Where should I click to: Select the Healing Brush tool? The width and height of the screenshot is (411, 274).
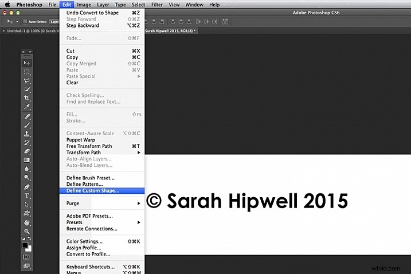27,116
